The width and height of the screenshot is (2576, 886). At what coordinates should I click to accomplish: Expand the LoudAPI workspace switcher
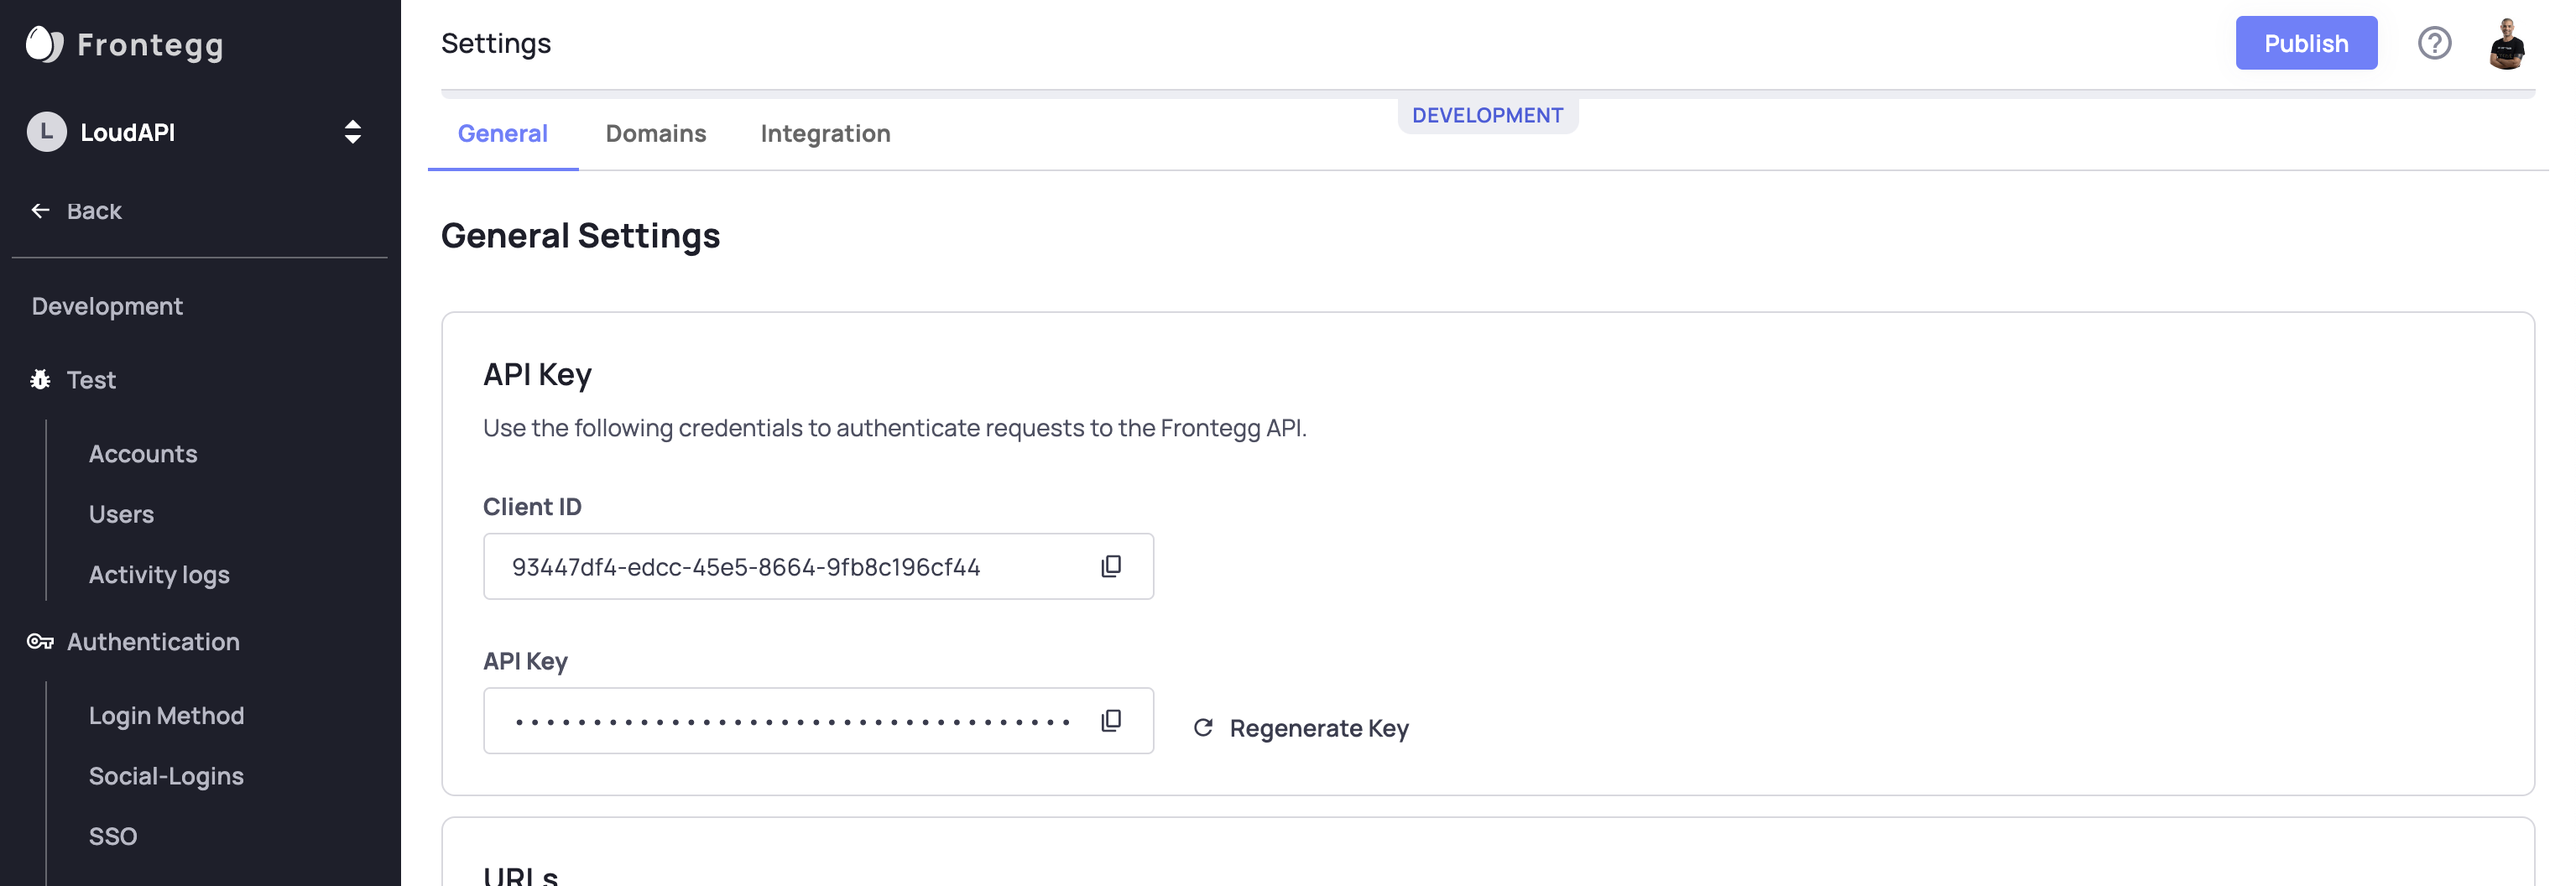pyautogui.click(x=352, y=132)
